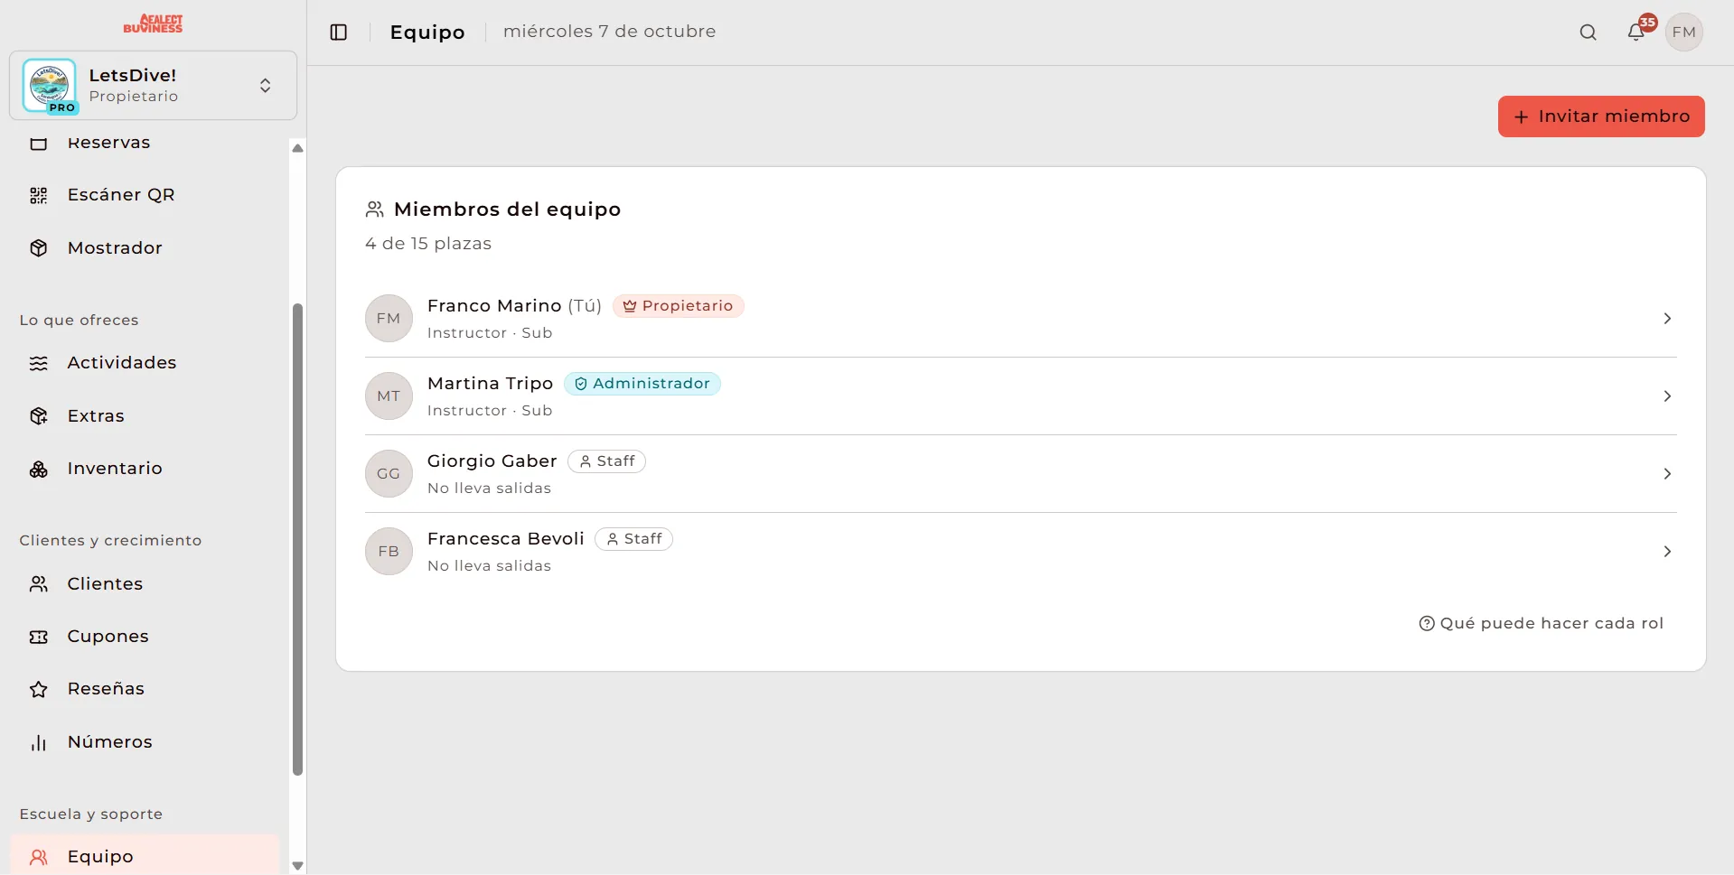Open Giorgio Gaber's row chevron

tap(1667, 474)
